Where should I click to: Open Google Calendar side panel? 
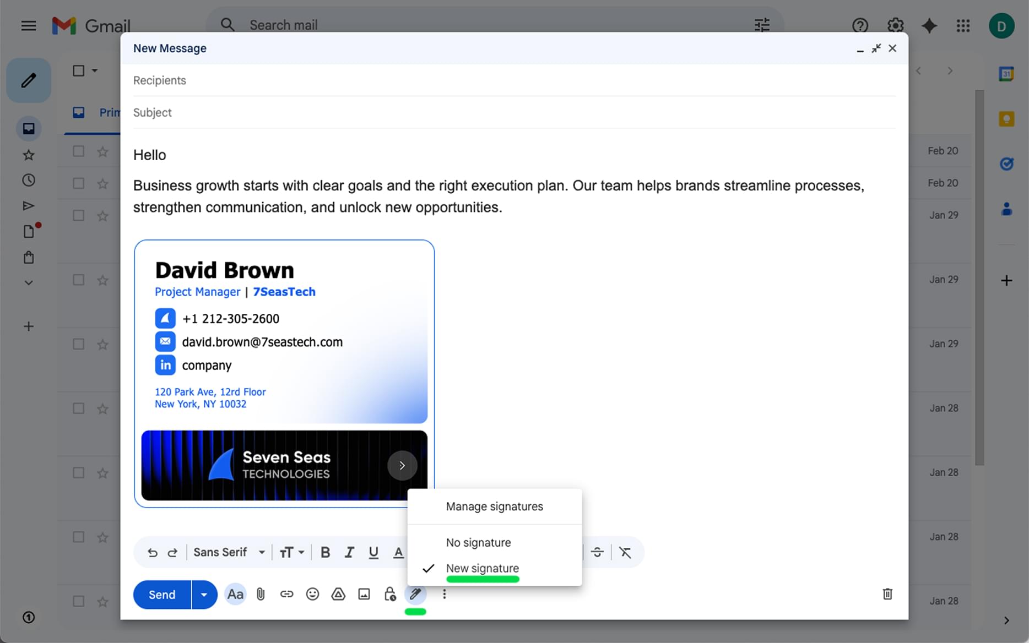click(1006, 74)
